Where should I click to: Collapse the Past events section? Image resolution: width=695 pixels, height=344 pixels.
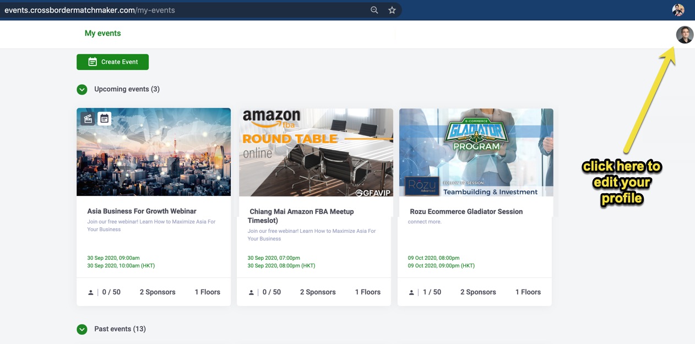tap(82, 329)
